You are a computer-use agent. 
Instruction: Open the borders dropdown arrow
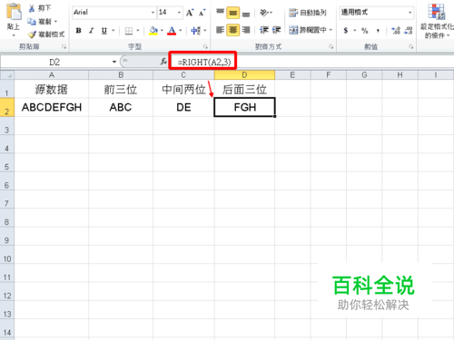tap(138, 31)
